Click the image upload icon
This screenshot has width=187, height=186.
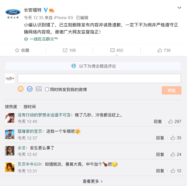coord(39,89)
